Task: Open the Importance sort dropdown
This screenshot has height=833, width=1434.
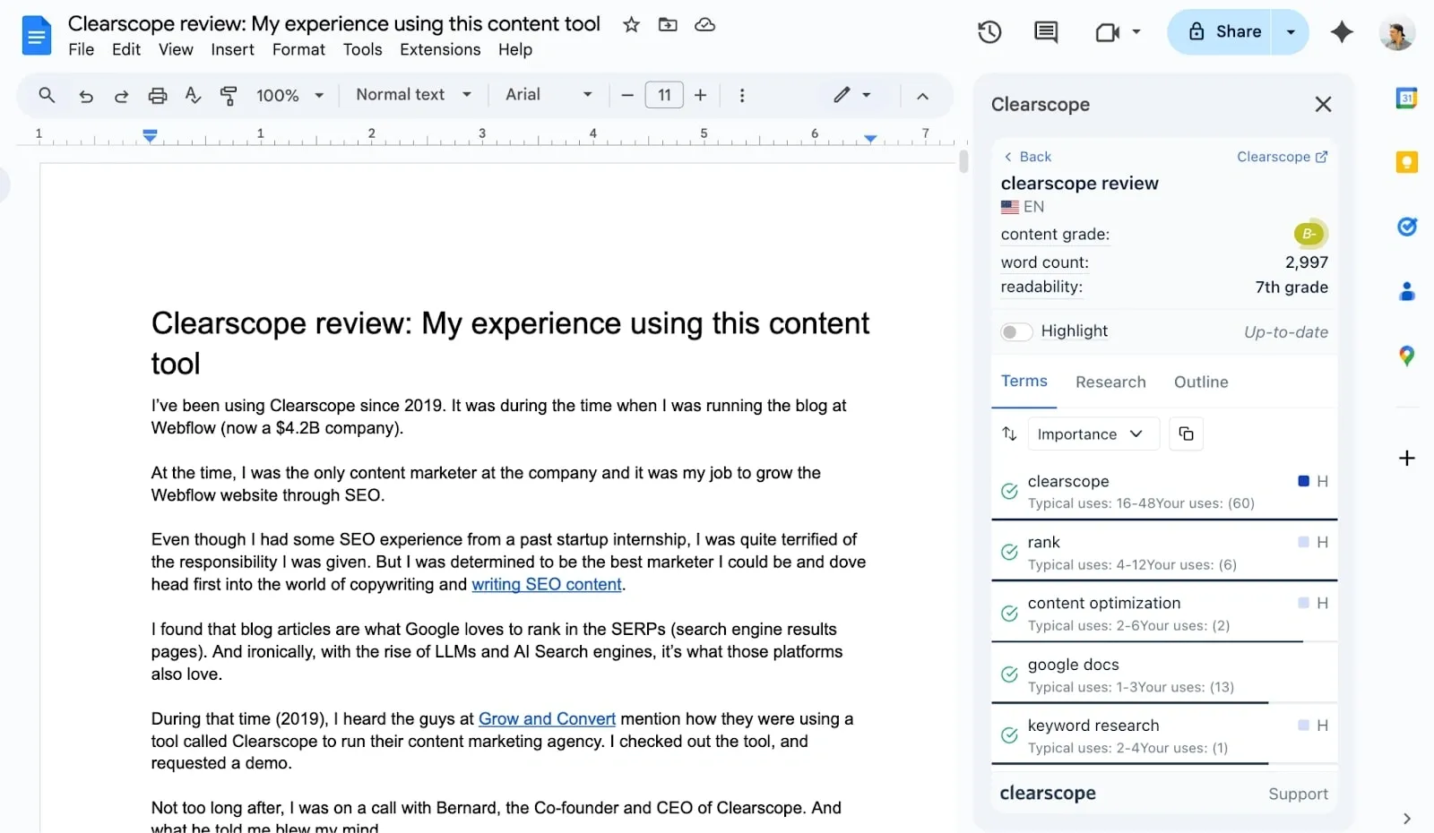Action: tap(1092, 434)
